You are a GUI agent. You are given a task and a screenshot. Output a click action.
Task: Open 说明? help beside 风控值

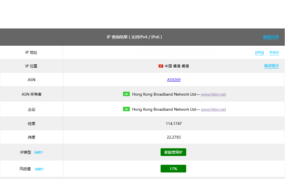coord(39,169)
